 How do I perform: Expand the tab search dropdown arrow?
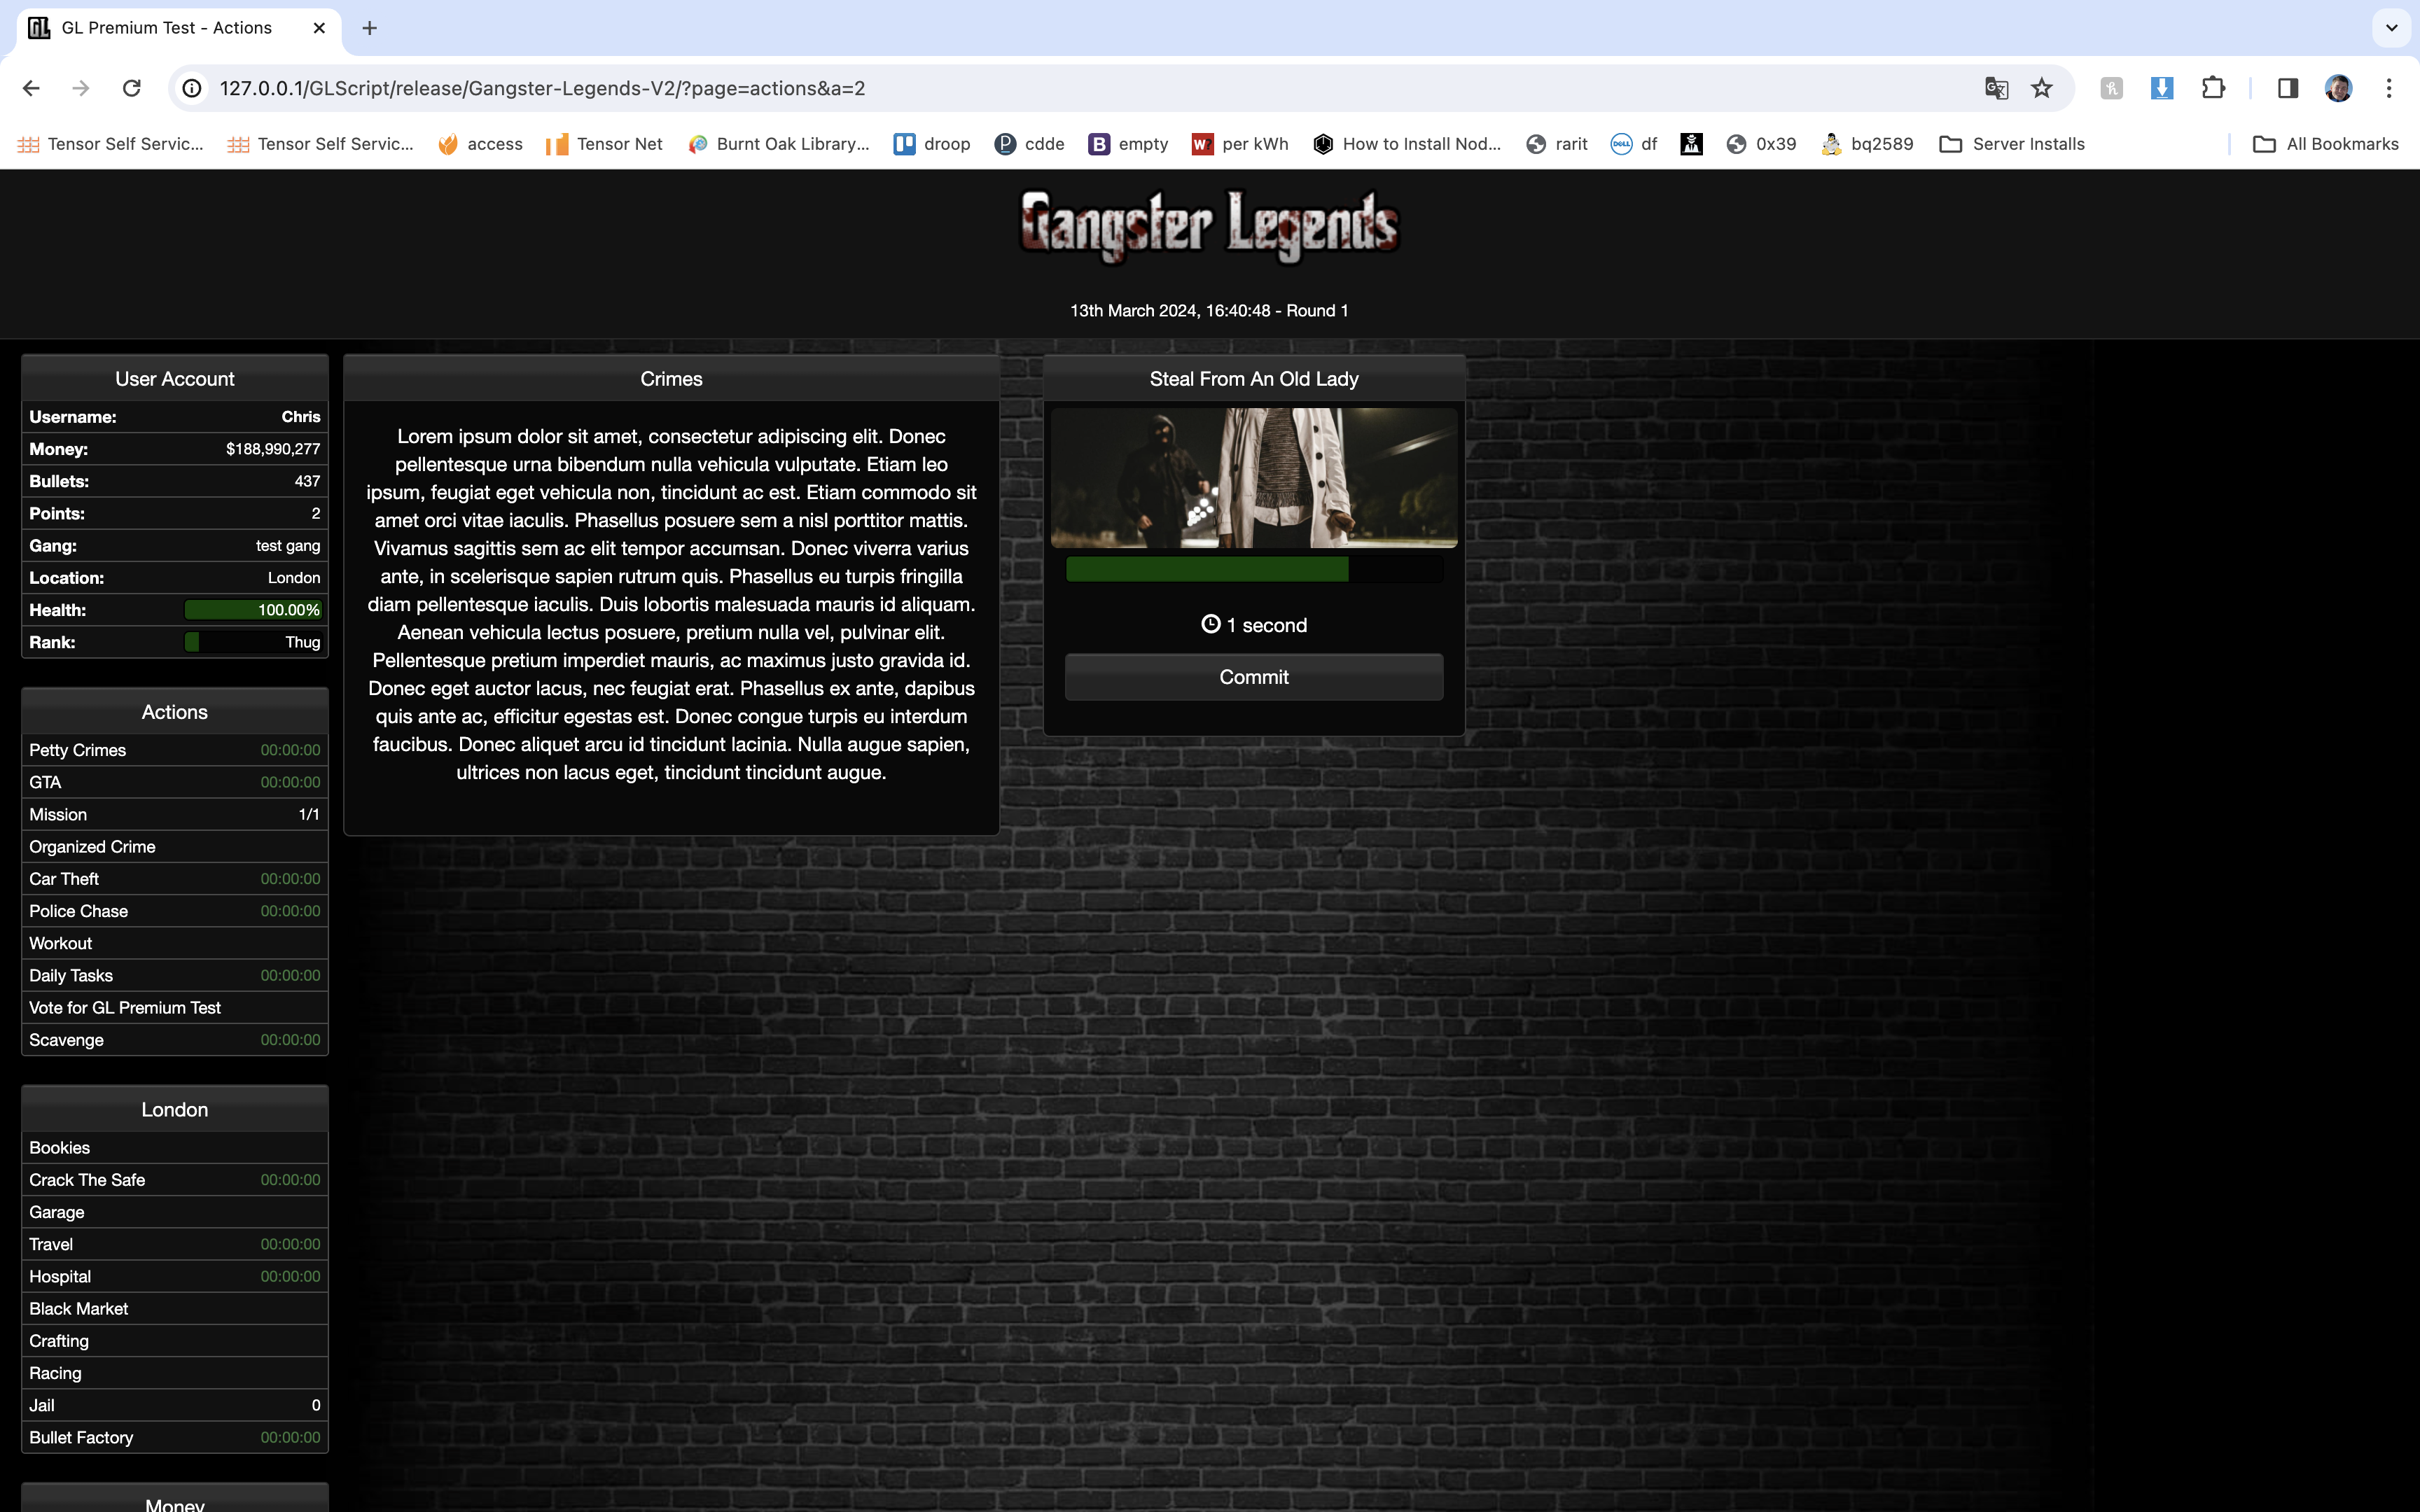[x=2391, y=28]
